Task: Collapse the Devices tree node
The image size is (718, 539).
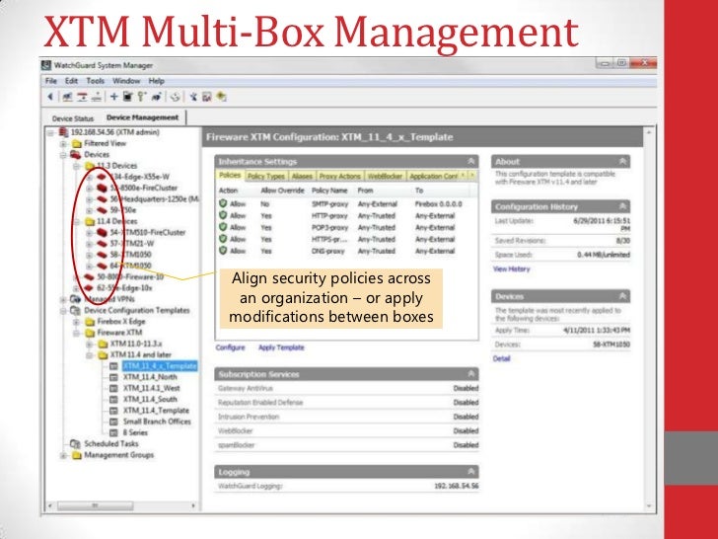Action: (x=64, y=155)
